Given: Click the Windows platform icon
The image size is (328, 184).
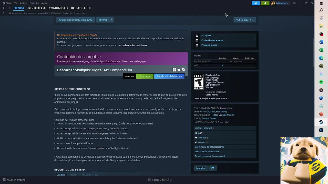Looking at the screenshot, I should tap(174, 70).
